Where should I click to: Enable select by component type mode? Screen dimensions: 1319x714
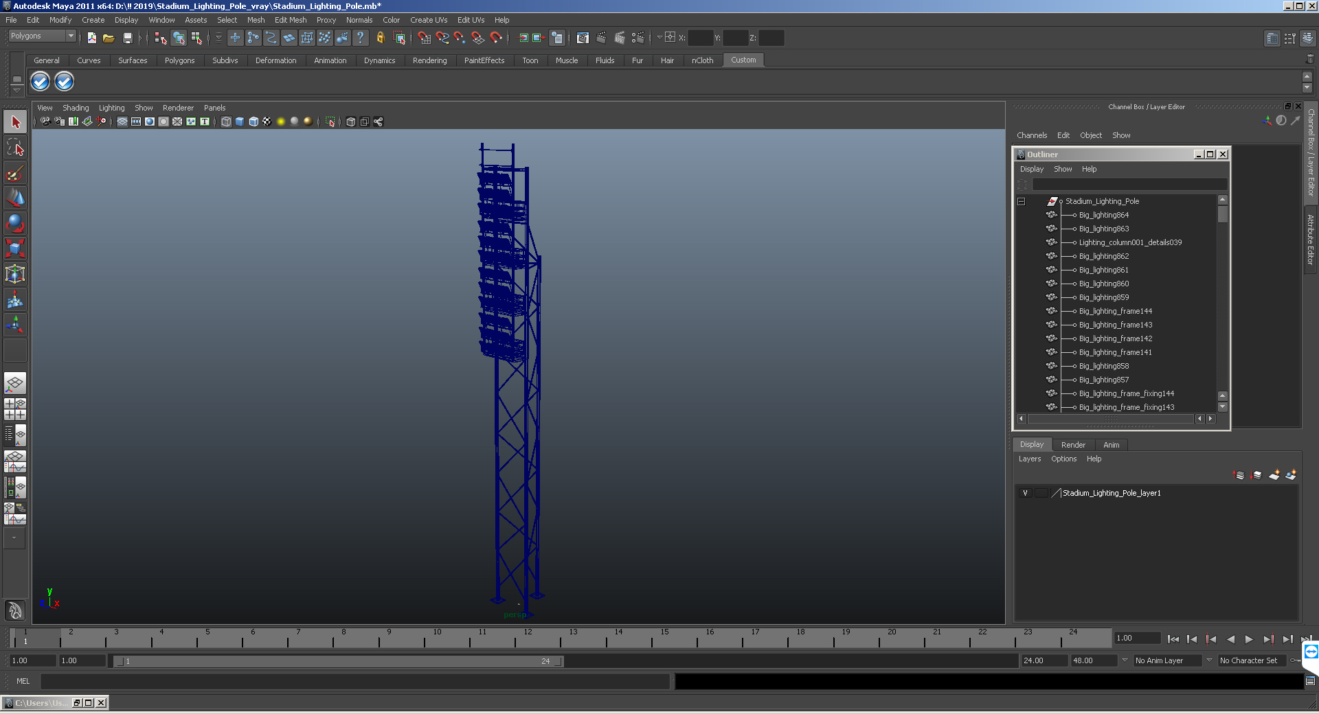click(x=196, y=38)
